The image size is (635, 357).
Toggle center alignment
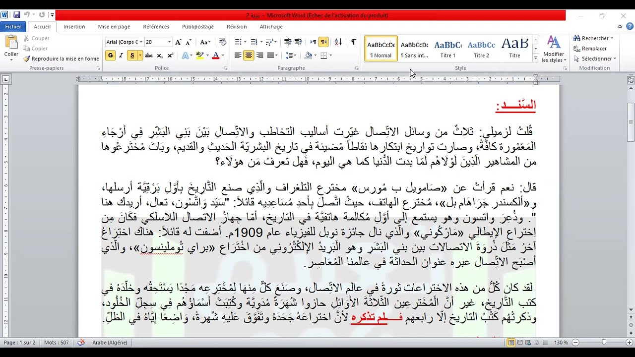coord(249,56)
